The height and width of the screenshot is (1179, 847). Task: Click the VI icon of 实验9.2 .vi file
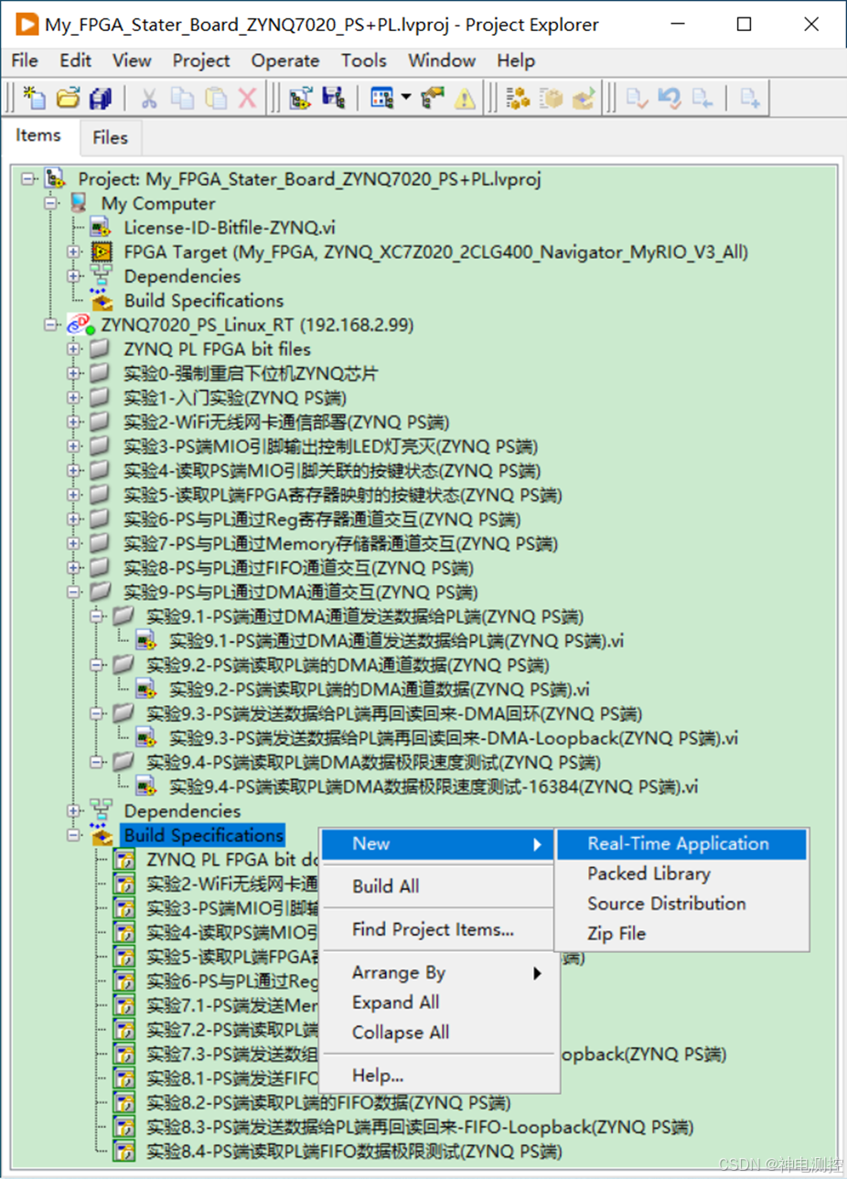pos(145,689)
